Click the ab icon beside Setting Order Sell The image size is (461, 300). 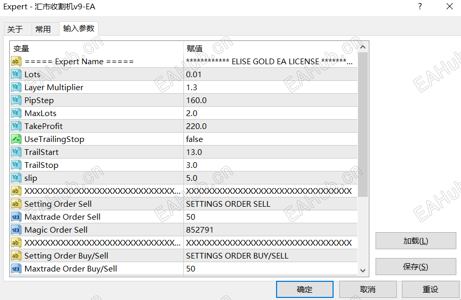[x=16, y=204]
